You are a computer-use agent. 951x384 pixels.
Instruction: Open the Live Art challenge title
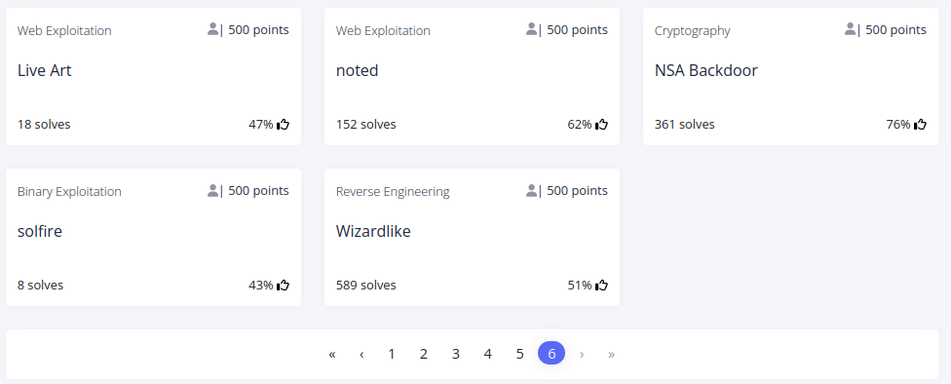44,70
